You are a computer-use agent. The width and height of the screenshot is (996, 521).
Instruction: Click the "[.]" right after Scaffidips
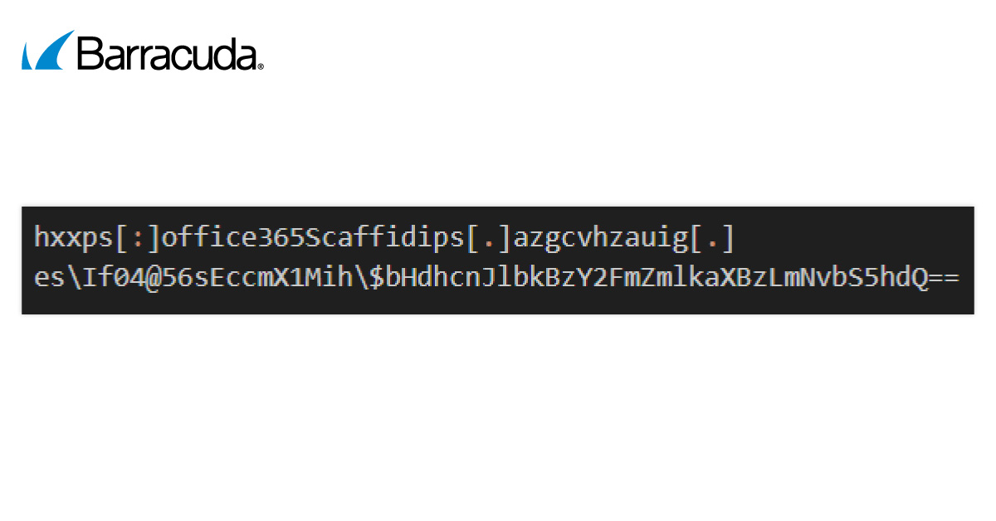(x=489, y=237)
